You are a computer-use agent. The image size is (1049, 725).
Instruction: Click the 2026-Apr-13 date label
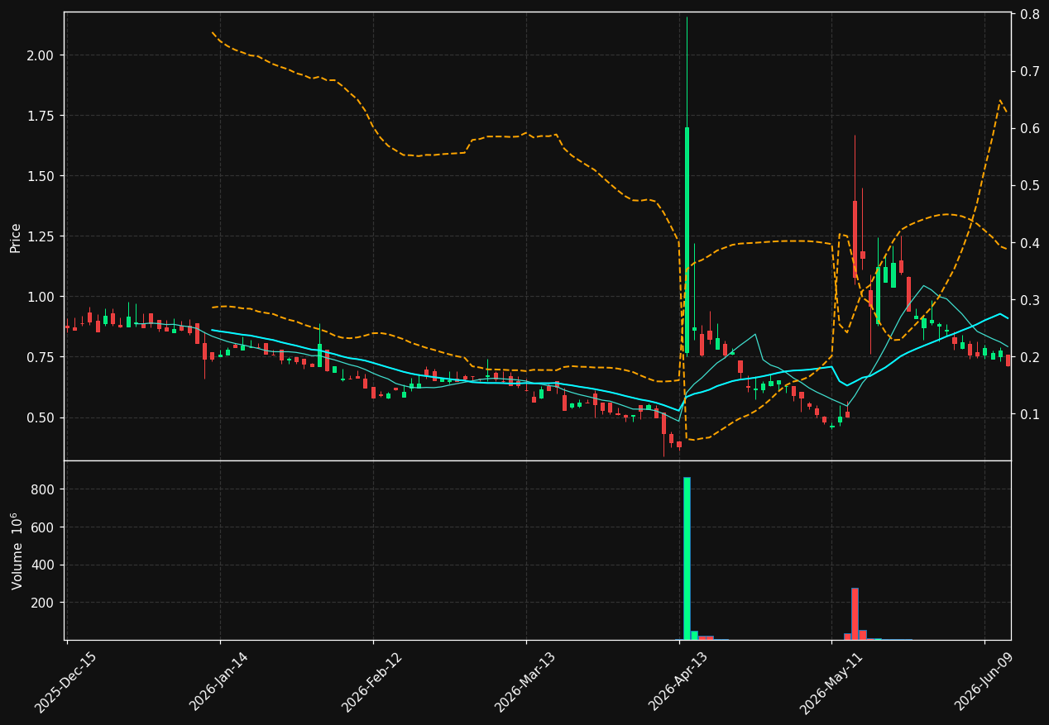pyautogui.click(x=678, y=681)
